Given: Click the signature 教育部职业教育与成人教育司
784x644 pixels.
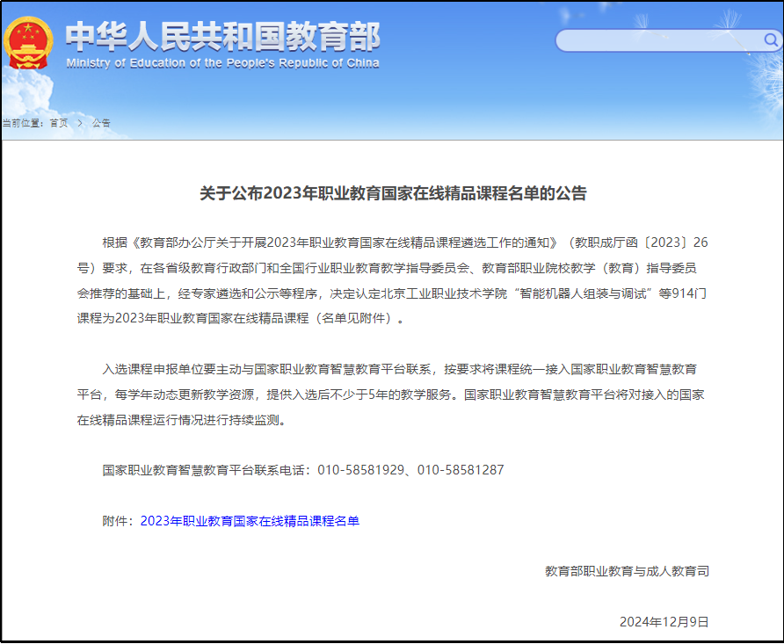Looking at the screenshot, I should (627, 571).
